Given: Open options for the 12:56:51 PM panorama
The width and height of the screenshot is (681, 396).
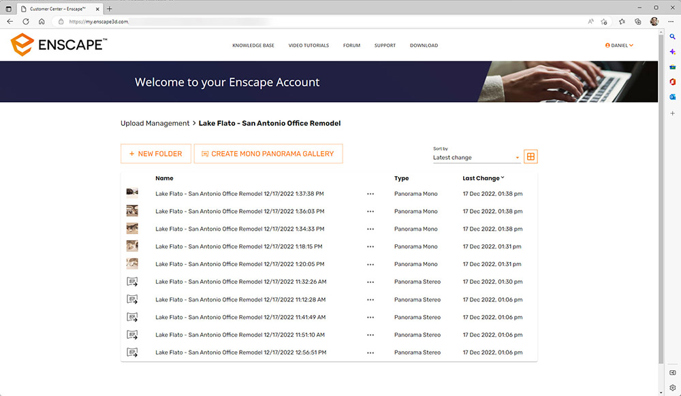Looking at the screenshot, I should click(x=370, y=352).
